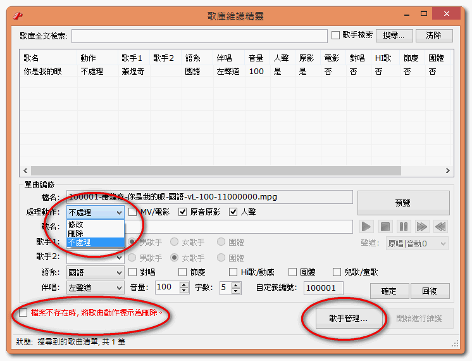Click the rewind icon

click(440, 227)
